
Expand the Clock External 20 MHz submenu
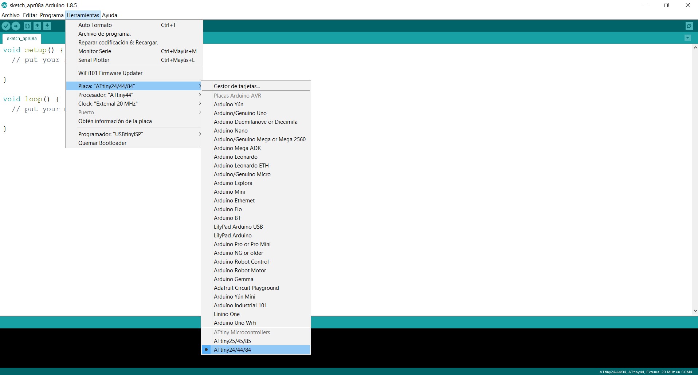pyautogui.click(x=134, y=104)
